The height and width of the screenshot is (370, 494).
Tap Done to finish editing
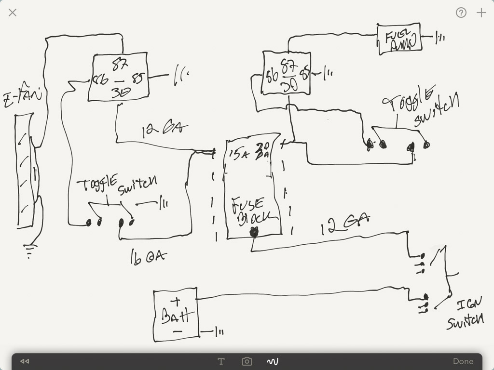click(x=463, y=361)
